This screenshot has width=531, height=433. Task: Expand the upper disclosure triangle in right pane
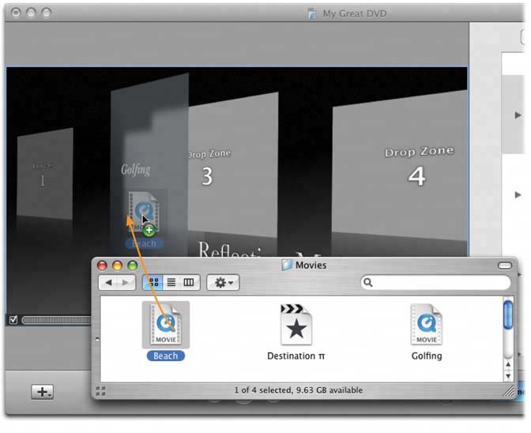[518, 115]
